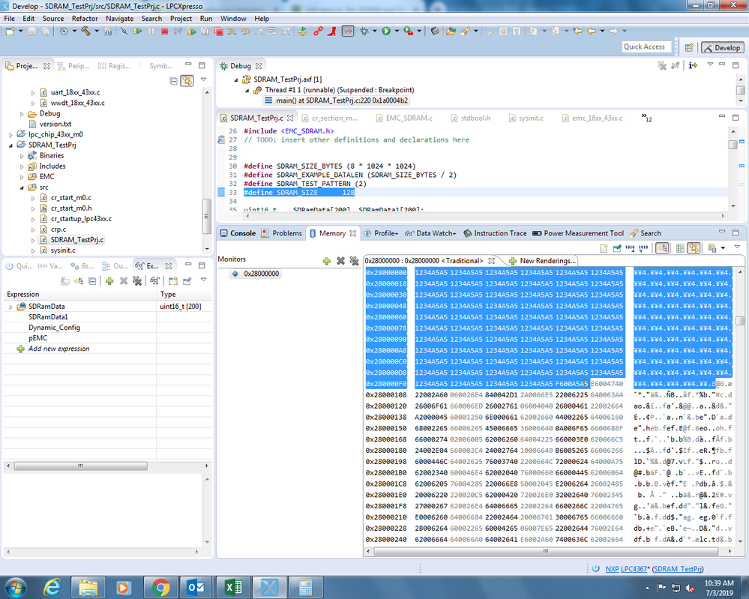The image size is (749, 599).
Task: Open the Navigate menu
Action: point(119,18)
